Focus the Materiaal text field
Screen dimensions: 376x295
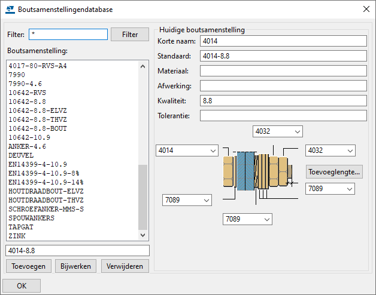pos(283,71)
